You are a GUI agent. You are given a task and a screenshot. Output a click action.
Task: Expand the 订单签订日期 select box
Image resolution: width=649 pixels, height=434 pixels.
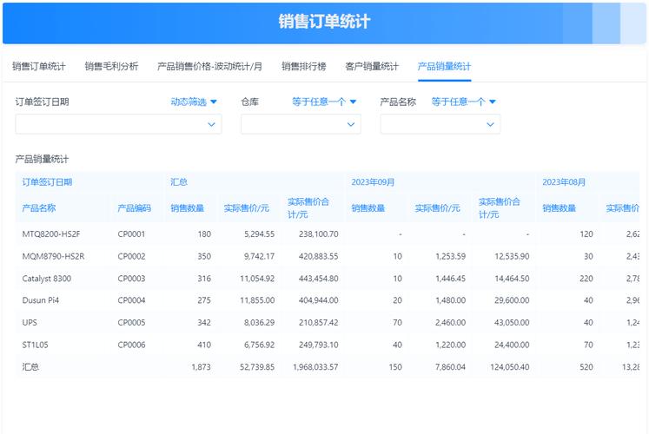point(118,124)
